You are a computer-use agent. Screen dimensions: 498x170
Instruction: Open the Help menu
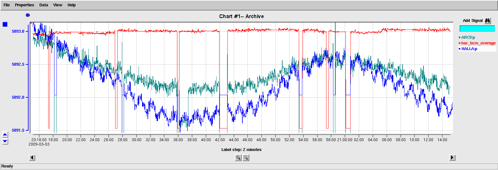coord(72,5)
